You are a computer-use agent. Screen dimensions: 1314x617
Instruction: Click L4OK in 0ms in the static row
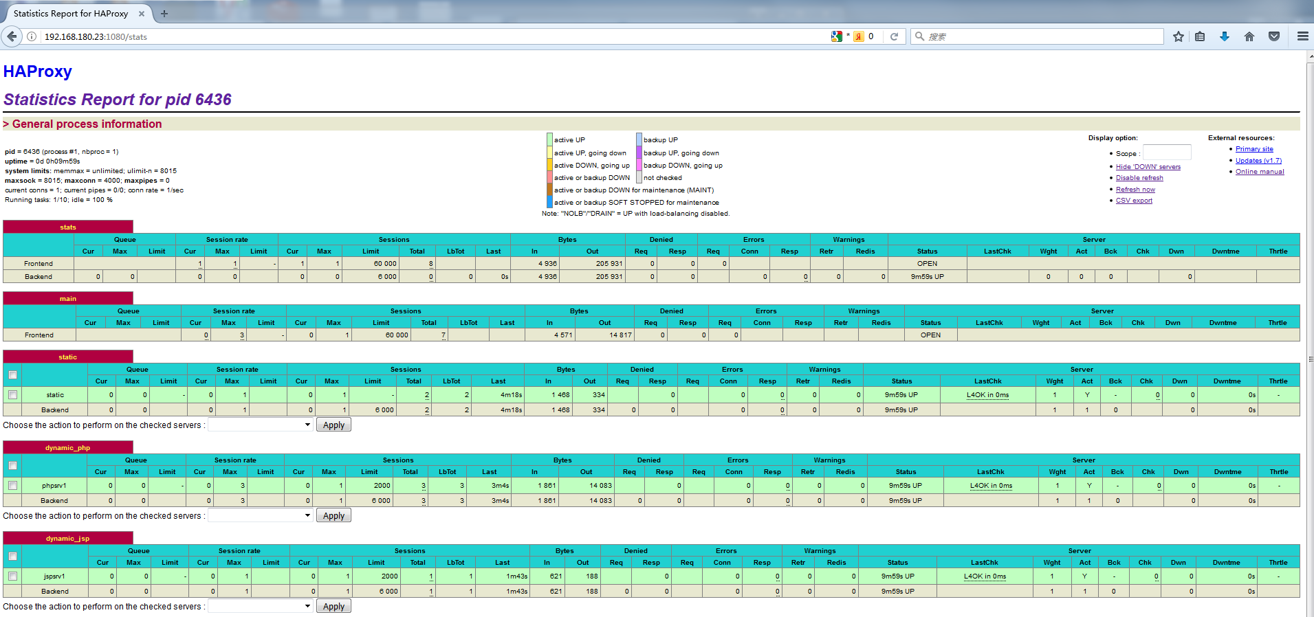[987, 394]
